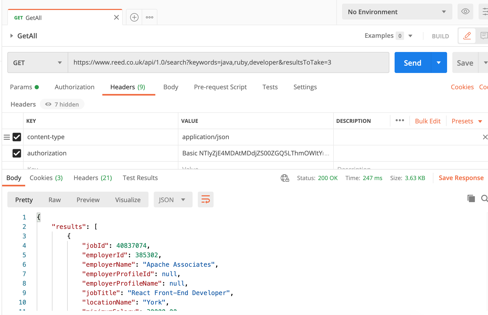
Task: Click the 200 OK status text
Action: coord(328,178)
